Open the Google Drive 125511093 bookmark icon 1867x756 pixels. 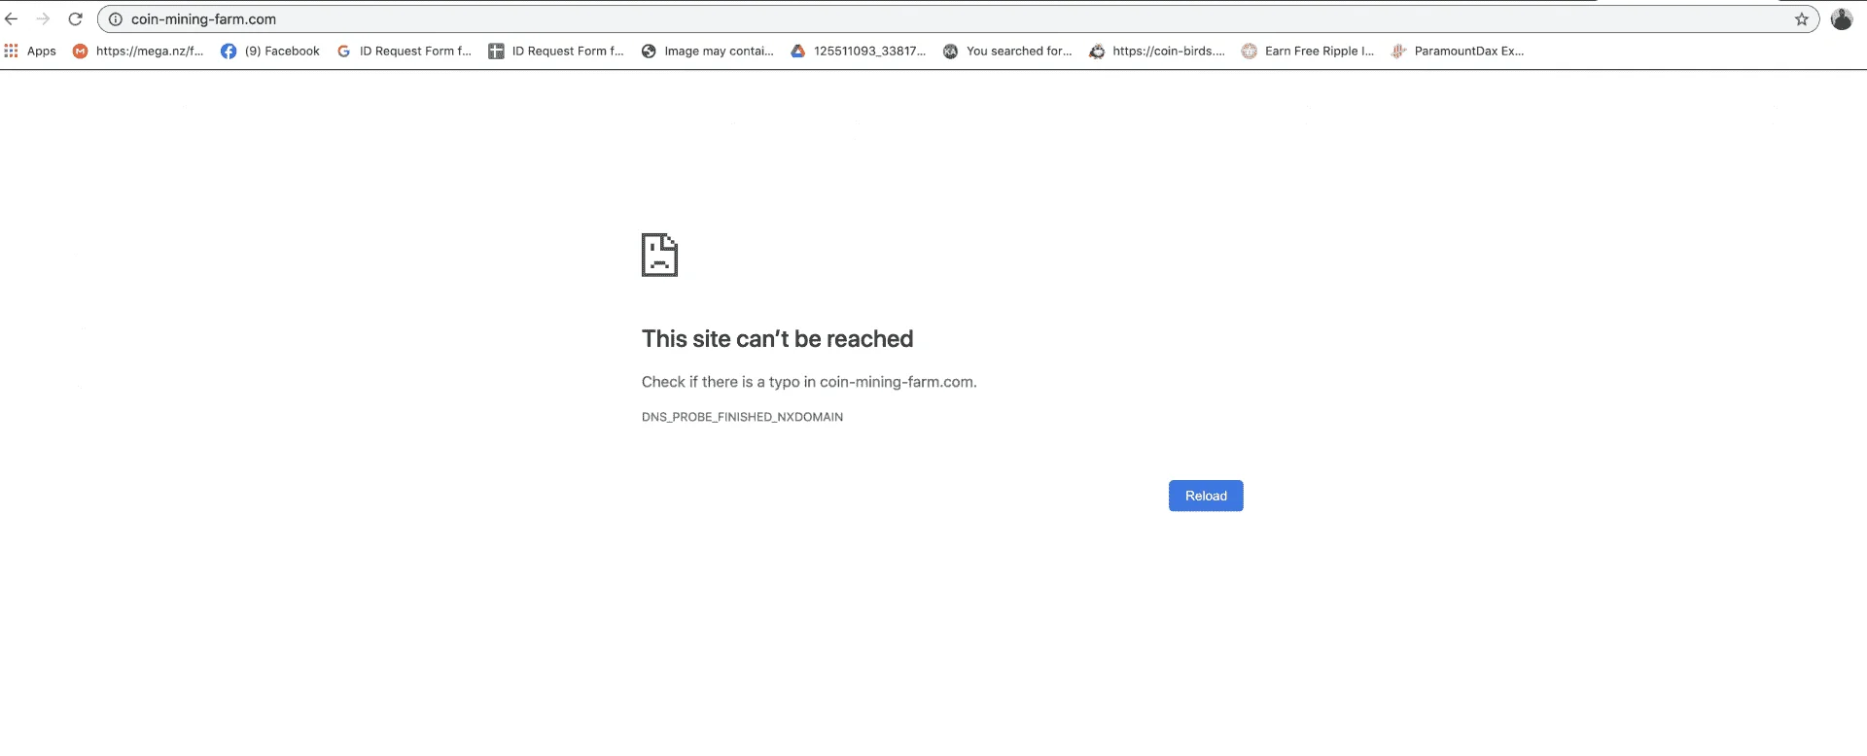pyautogui.click(x=797, y=52)
